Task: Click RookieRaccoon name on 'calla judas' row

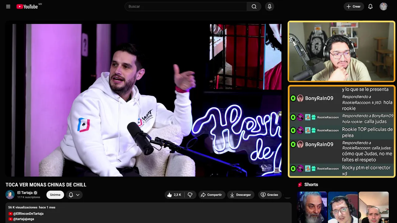Action: pyautogui.click(x=328, y=117)
